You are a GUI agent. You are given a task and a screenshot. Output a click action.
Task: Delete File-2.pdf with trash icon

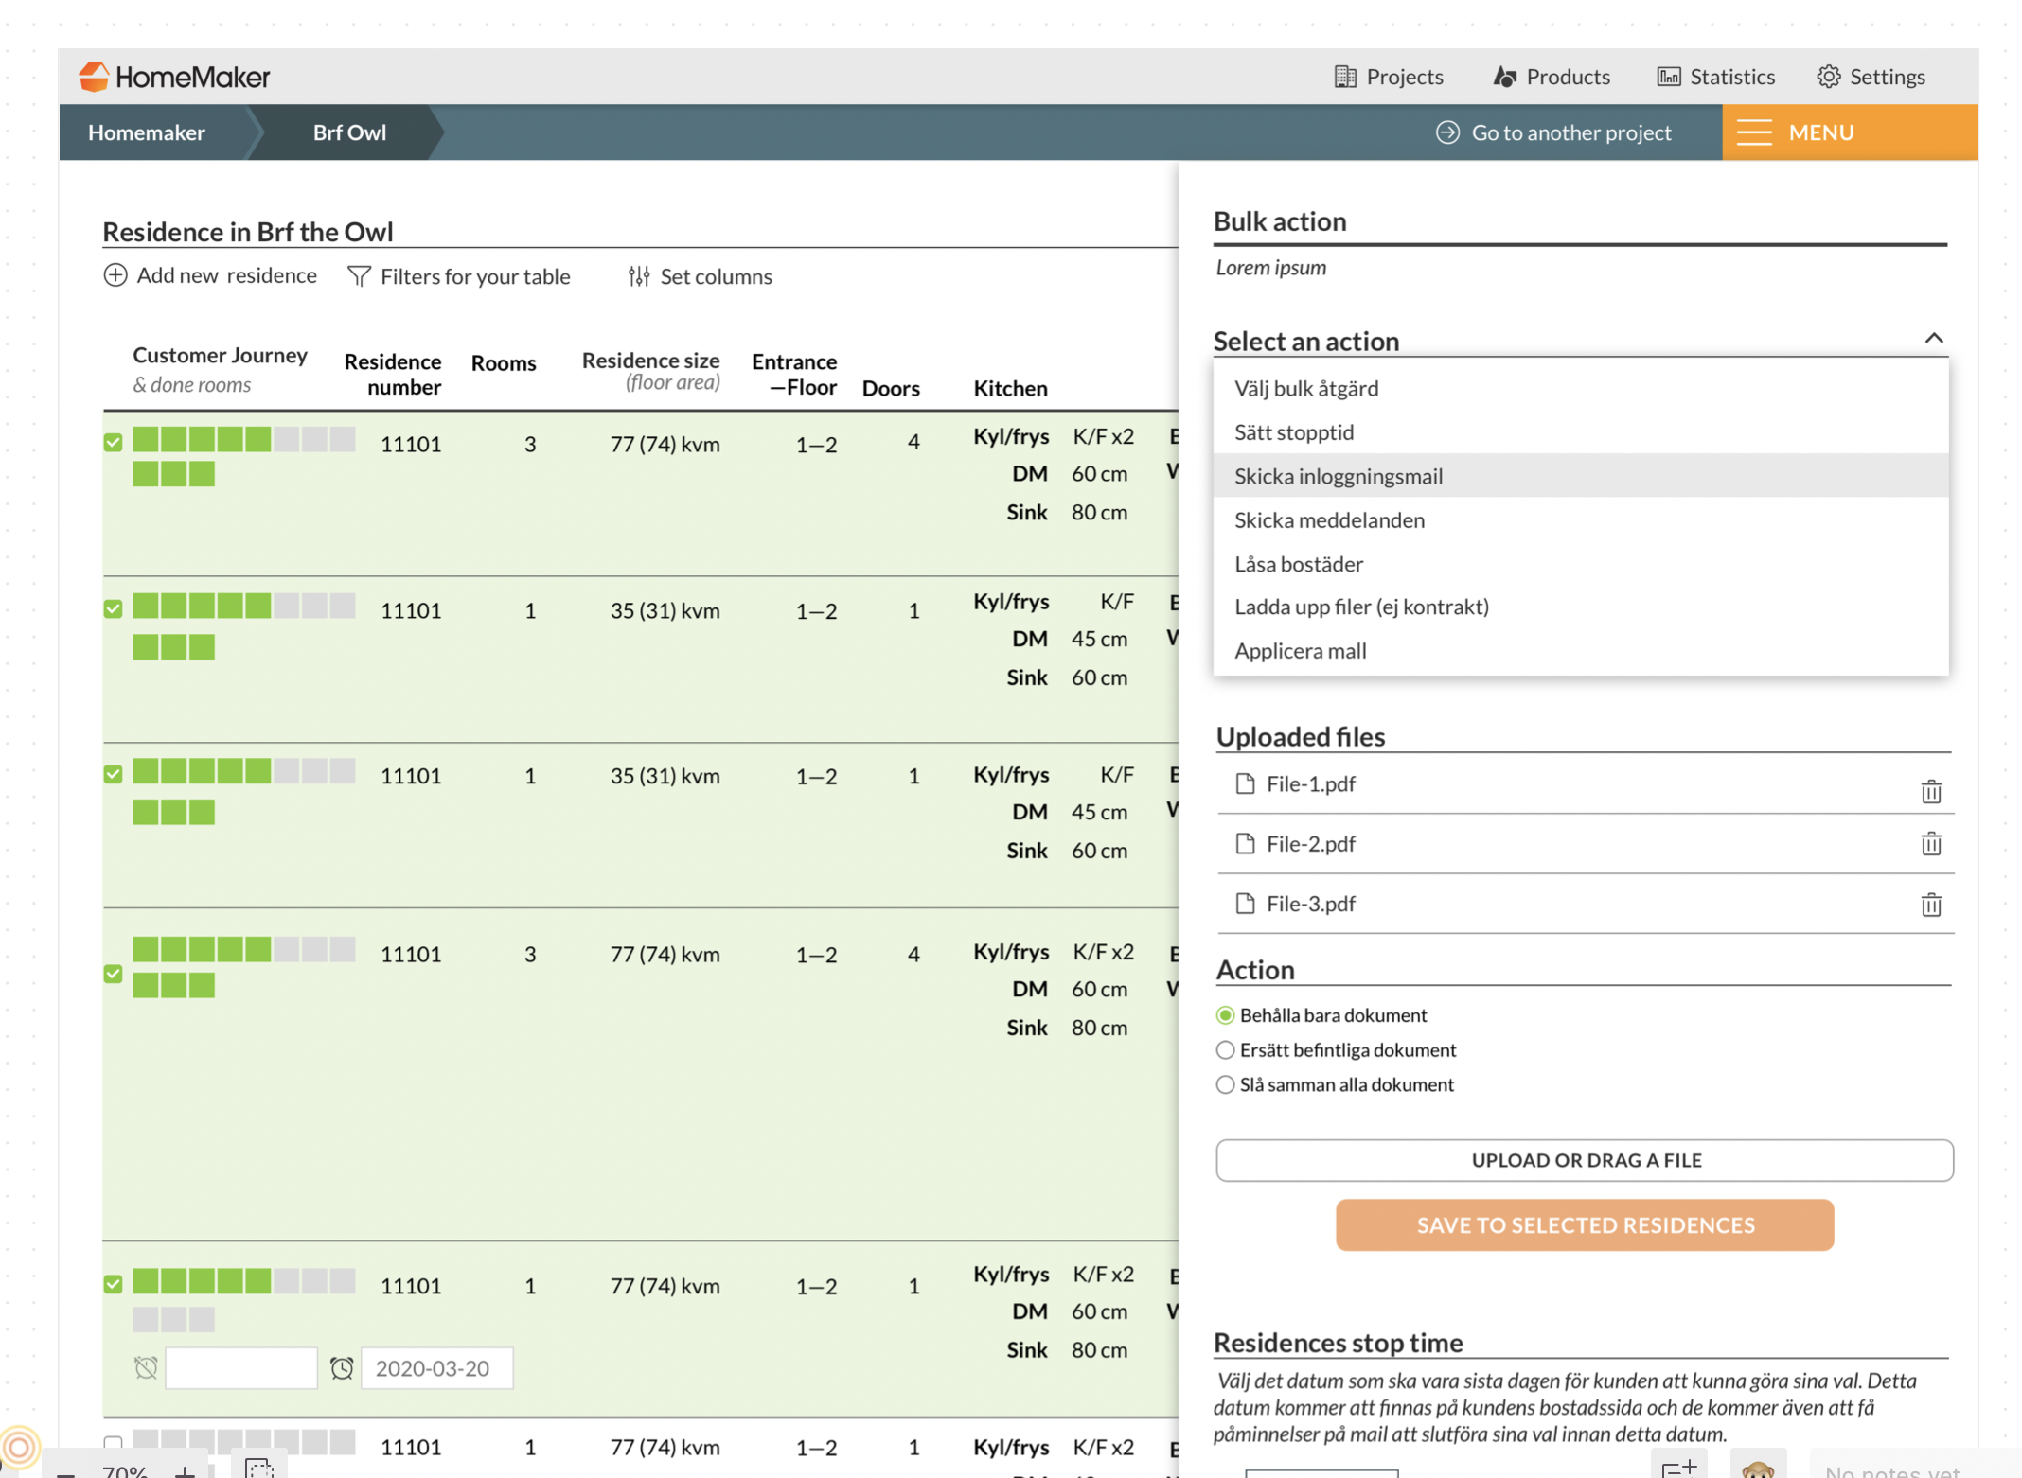[x=1931, y=843]
